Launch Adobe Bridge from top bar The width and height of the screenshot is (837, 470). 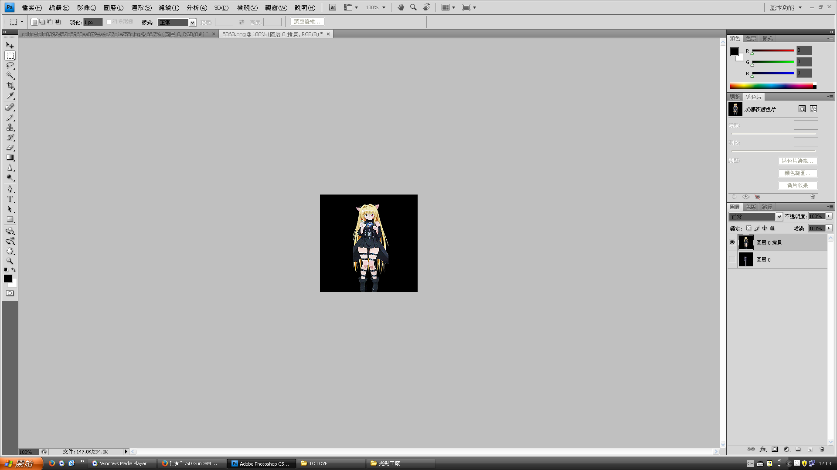pyautogui.click(x=333, y=7)
